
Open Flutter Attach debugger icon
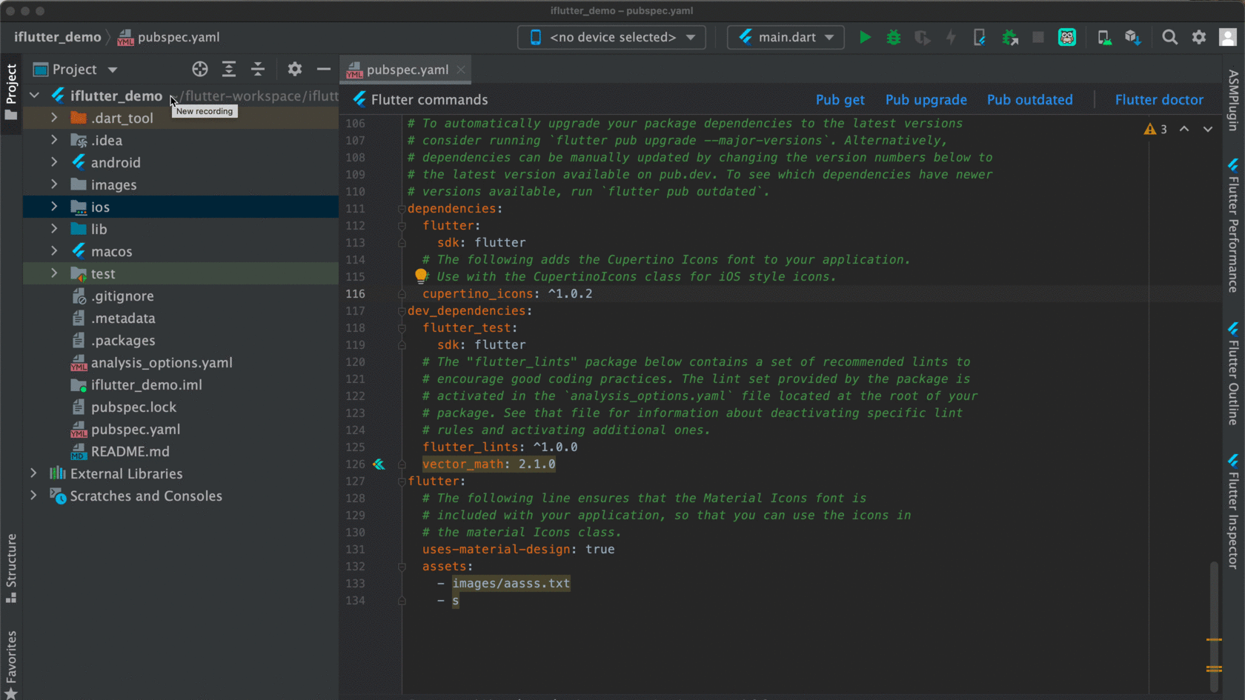click(x=980, y=37)
